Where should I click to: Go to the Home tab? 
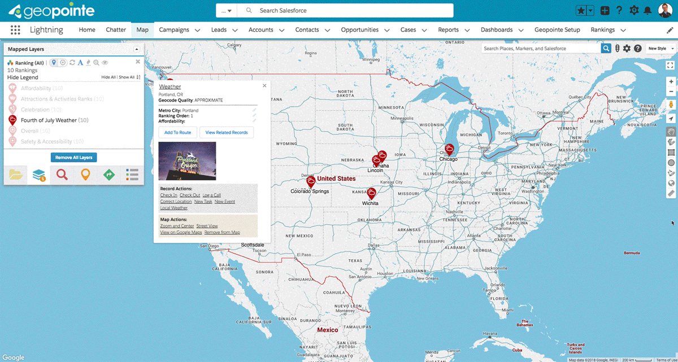pyautogui.click(x=87, y=30)
